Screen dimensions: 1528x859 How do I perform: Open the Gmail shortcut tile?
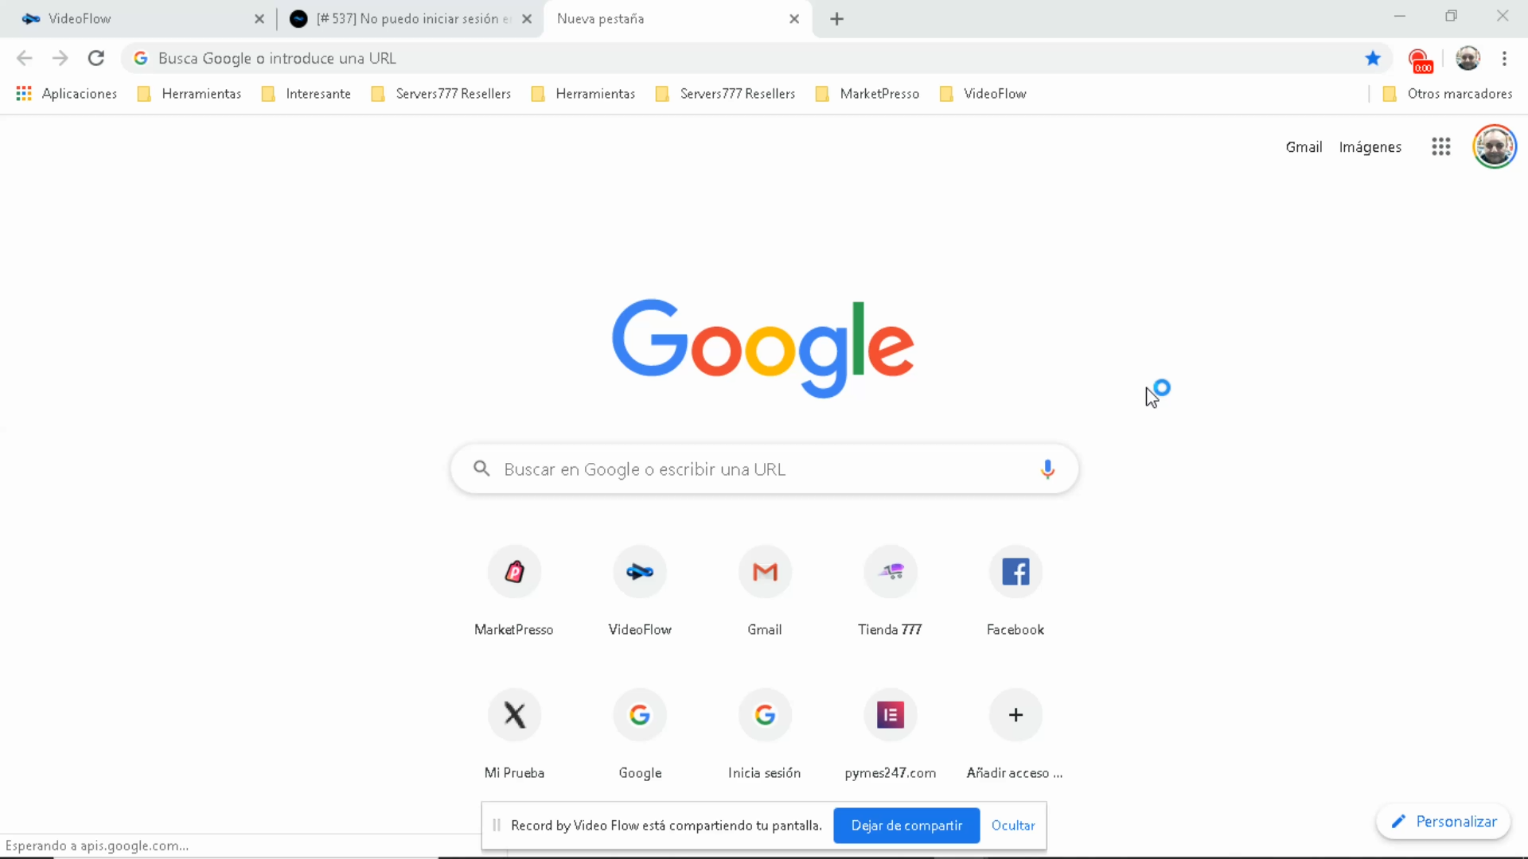click(x=765, y=592)
